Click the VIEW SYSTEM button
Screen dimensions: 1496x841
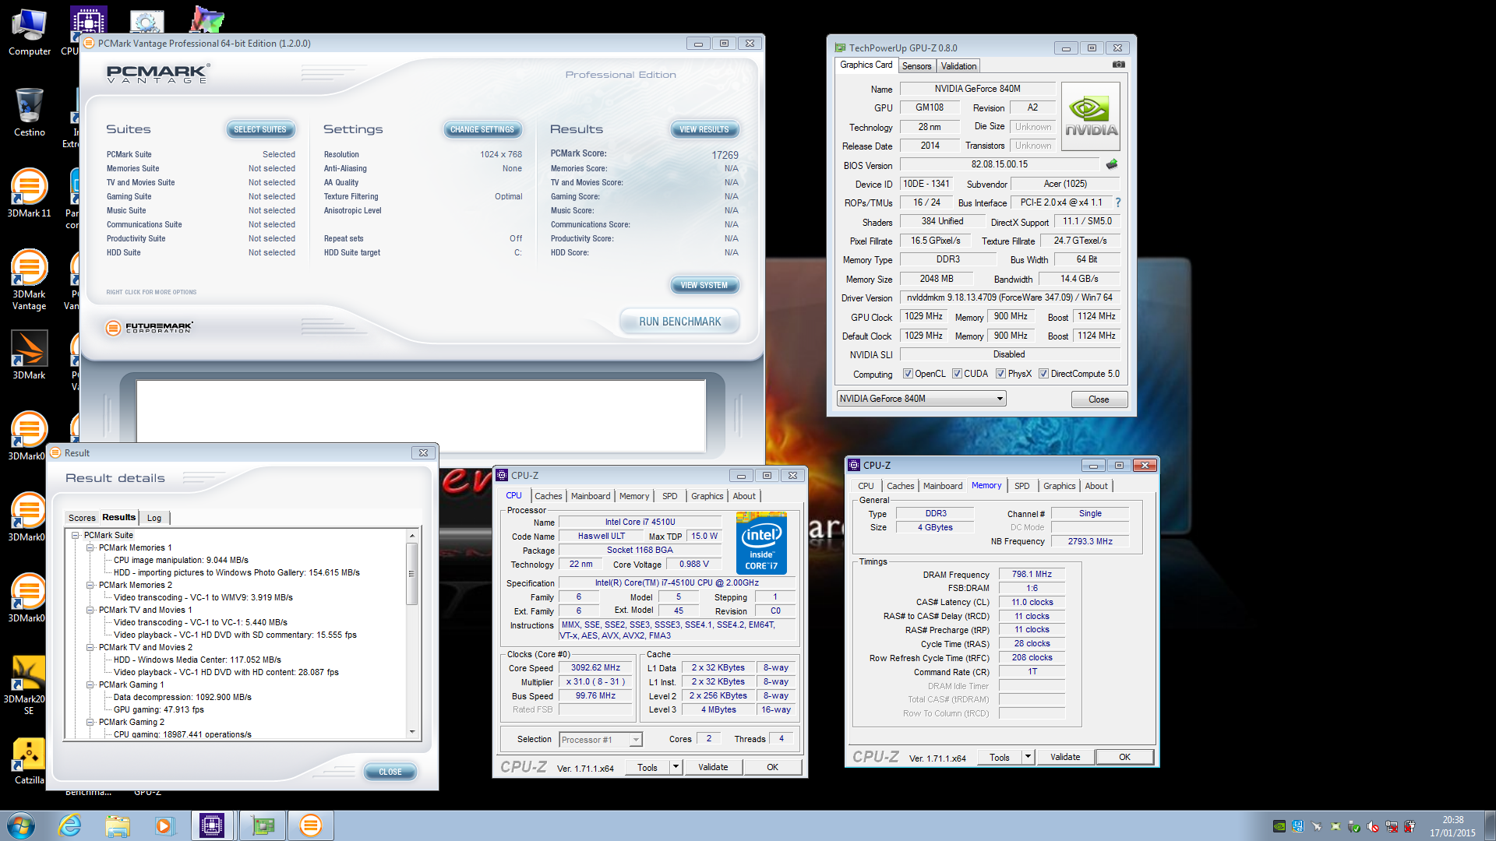[704, 285]
